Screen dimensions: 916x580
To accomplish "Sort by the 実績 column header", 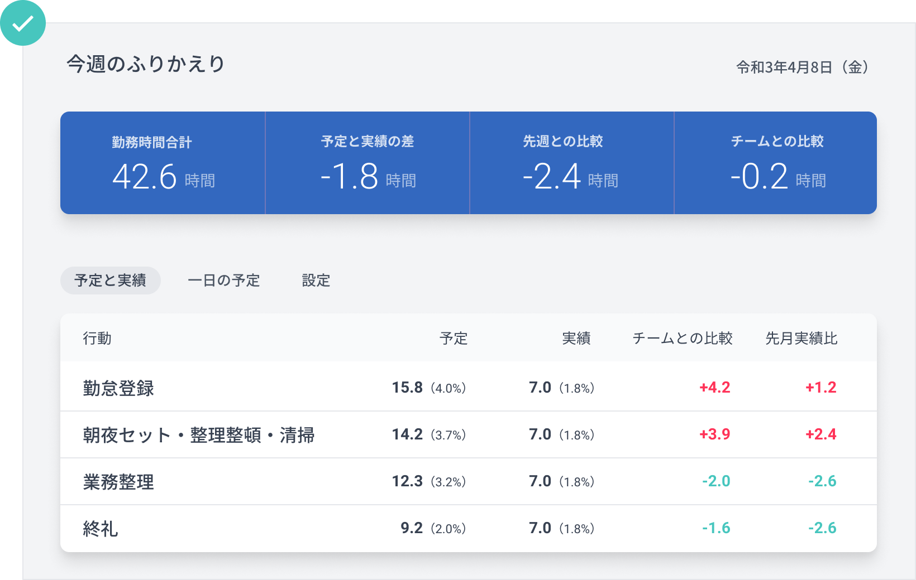I will click(577, 339).
